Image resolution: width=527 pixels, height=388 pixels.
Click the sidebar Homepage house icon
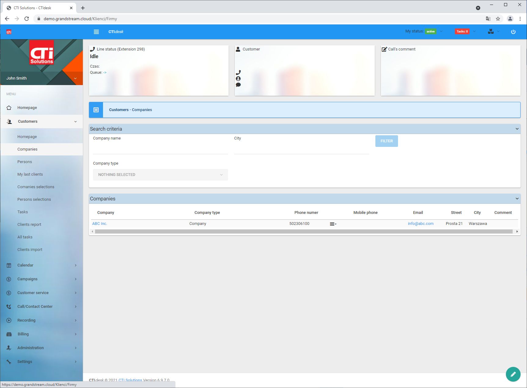click(9, 108)
